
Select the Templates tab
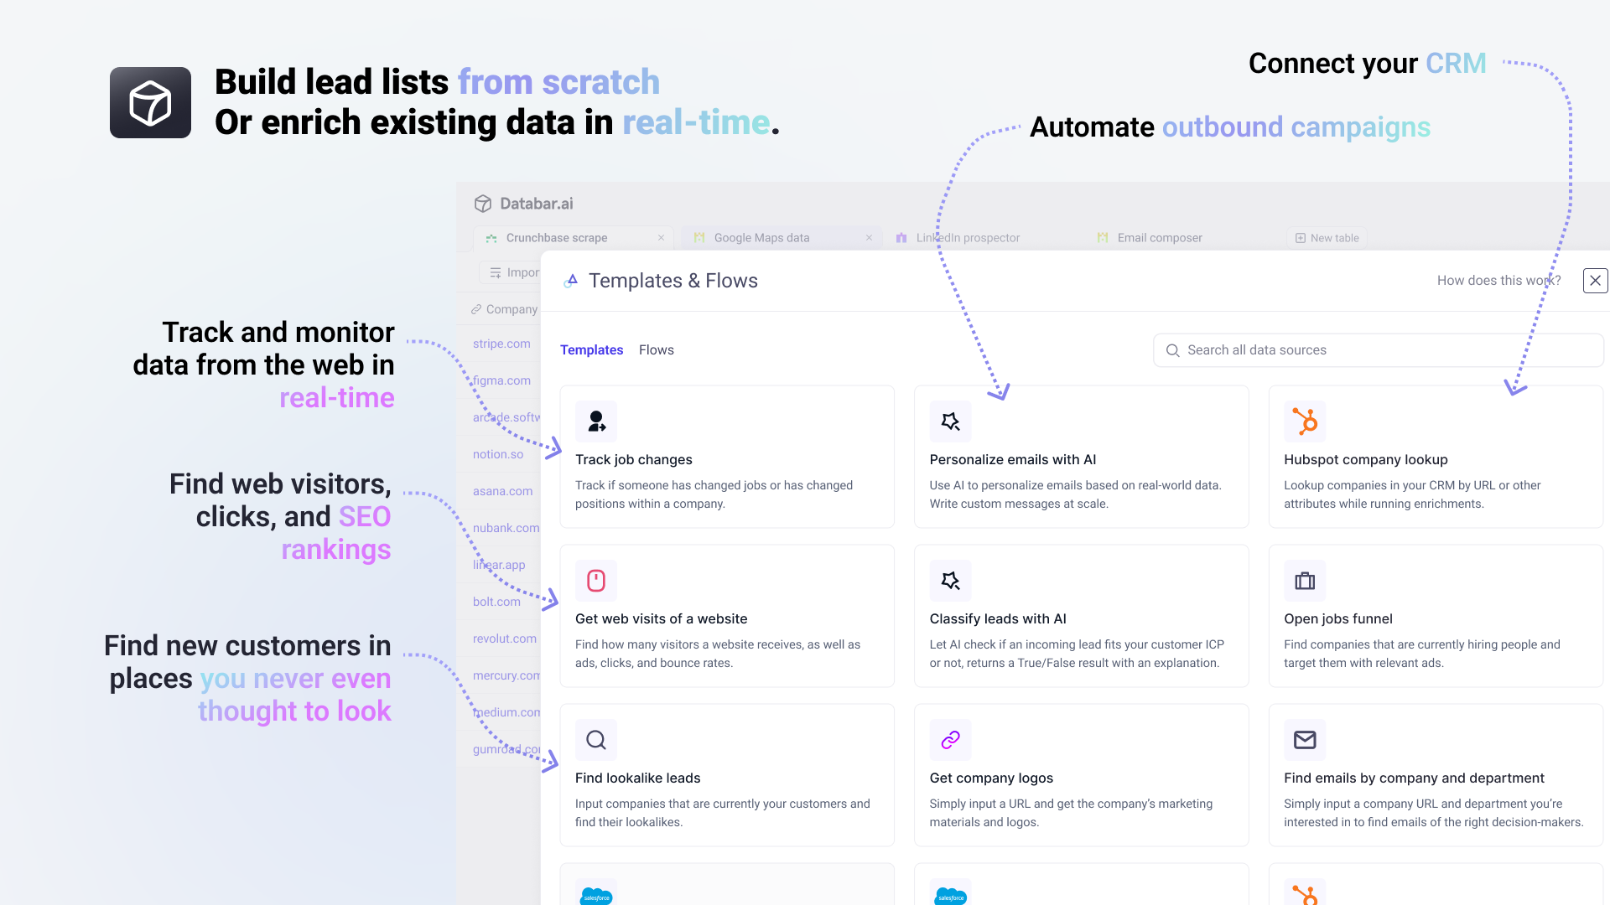(x=591, y=350)
